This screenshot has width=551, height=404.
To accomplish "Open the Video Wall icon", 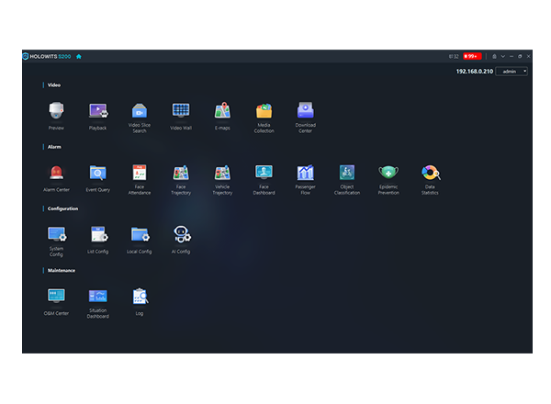I will [181, 111].
